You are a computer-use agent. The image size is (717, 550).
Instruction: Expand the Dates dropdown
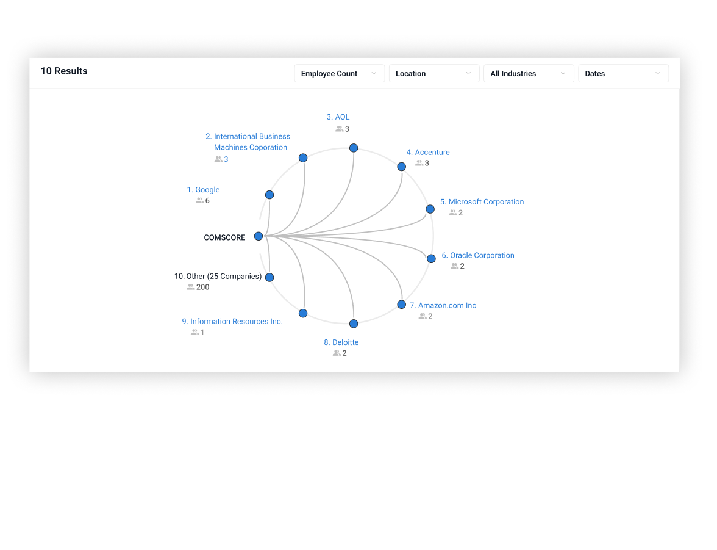coord(623,73)
